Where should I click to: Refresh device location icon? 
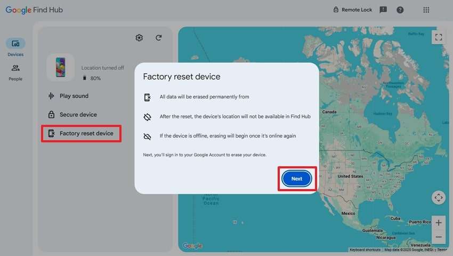[x=159, y=38]
